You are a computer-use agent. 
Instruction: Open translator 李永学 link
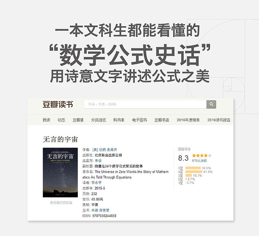coord(96,183)
